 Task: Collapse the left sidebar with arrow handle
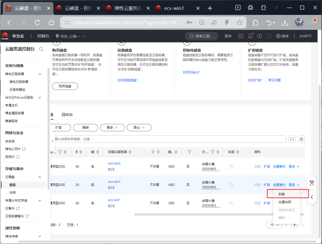pos(53,141)
